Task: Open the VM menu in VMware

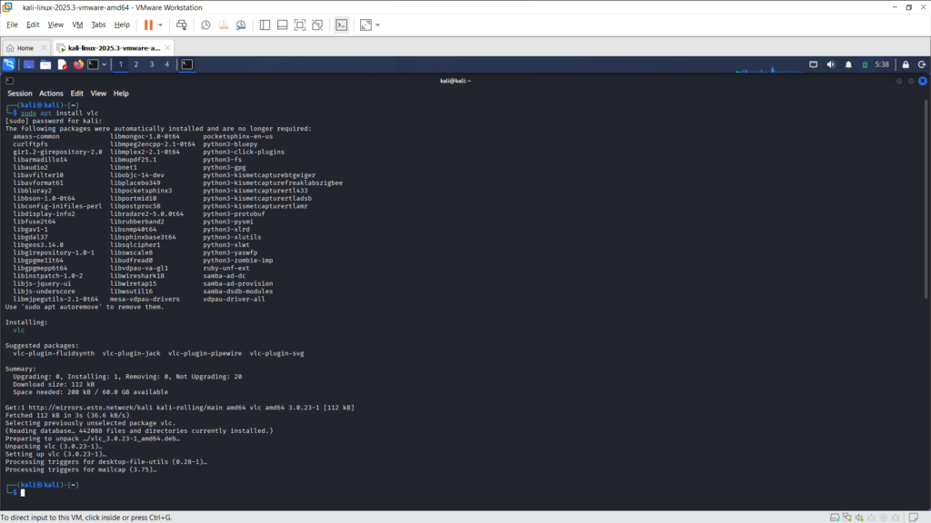Action: [x=76, y=25]
